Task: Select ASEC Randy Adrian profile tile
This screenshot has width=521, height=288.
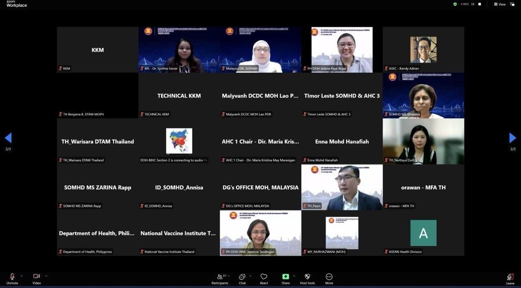Action: [x=423, y=50]
